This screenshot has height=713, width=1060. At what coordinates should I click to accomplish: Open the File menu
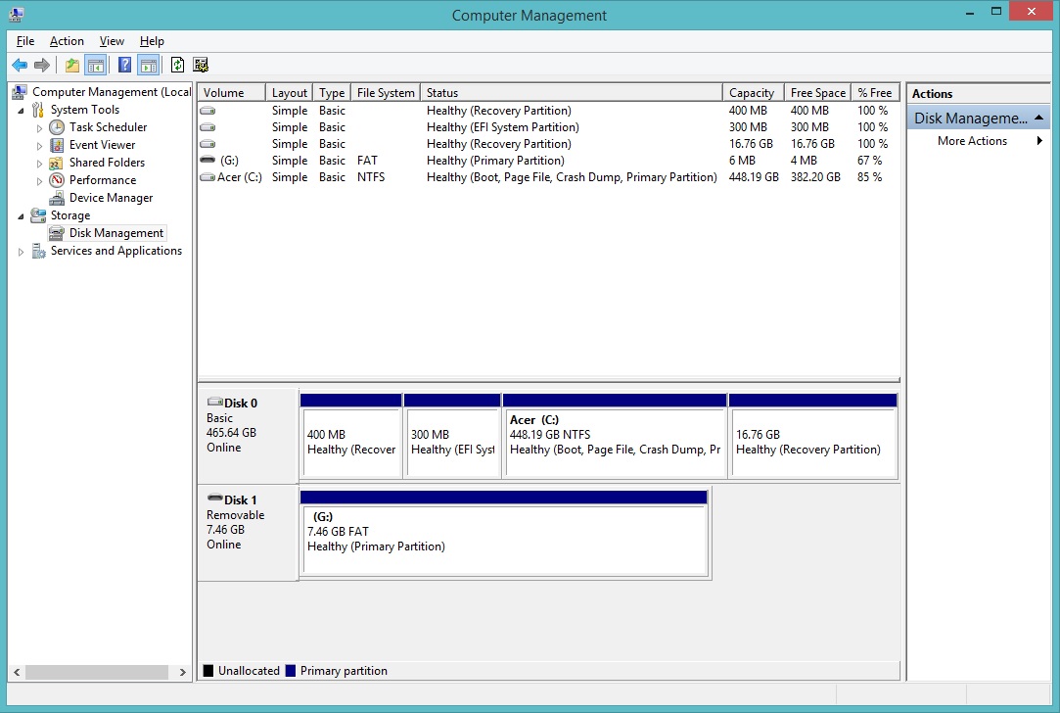click(x=25, y=41)
